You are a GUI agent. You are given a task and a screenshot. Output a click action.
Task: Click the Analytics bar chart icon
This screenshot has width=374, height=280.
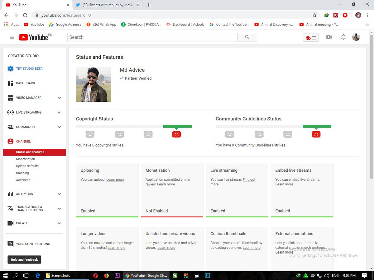tap(10, 194)
